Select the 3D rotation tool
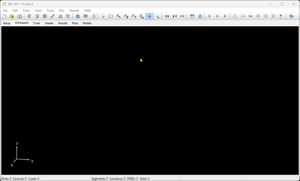 point(142,17)
